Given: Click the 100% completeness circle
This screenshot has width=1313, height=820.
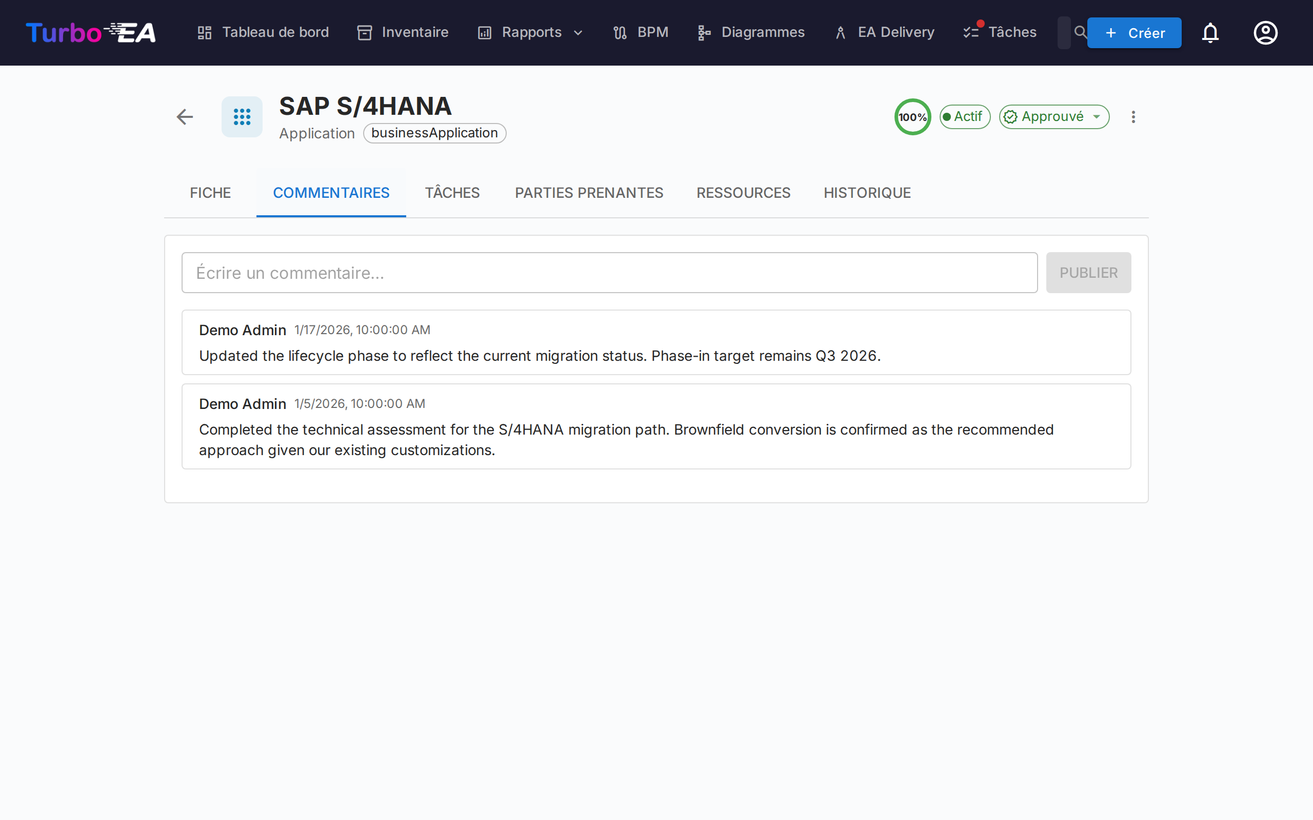Looking at the screenshot, I should click(x=912, y=117).
